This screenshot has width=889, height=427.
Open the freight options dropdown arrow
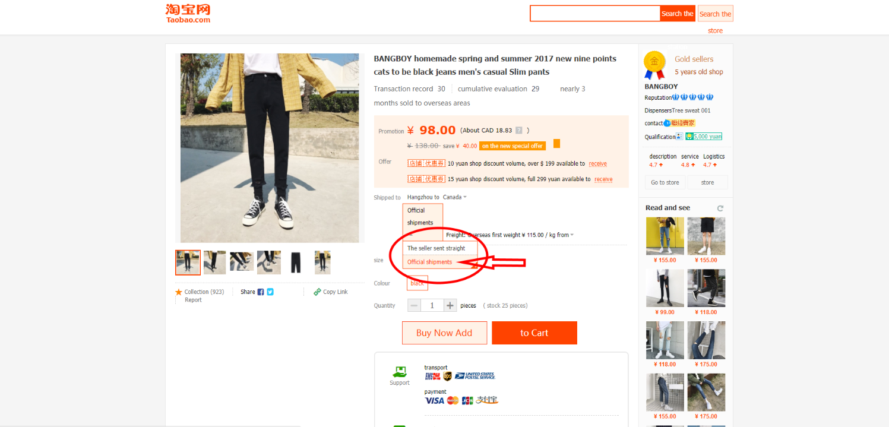(572, 235)
